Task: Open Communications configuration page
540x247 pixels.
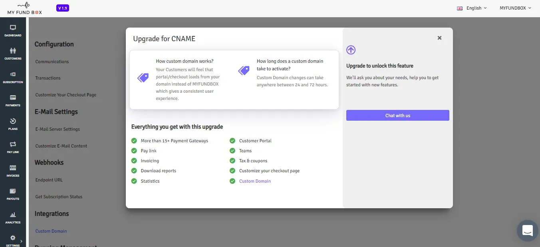Action: click(52, 62)
